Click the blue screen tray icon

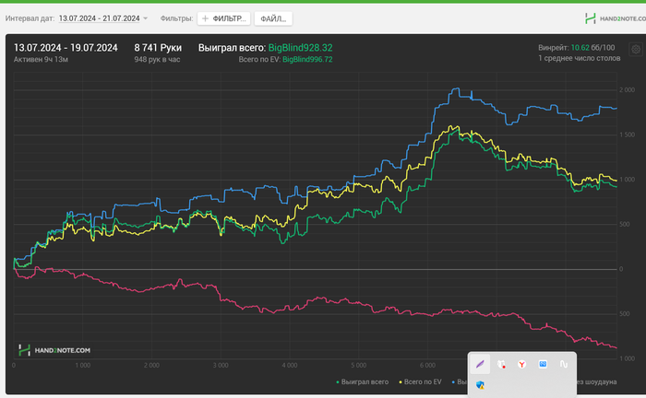click(x=543, y=364)
